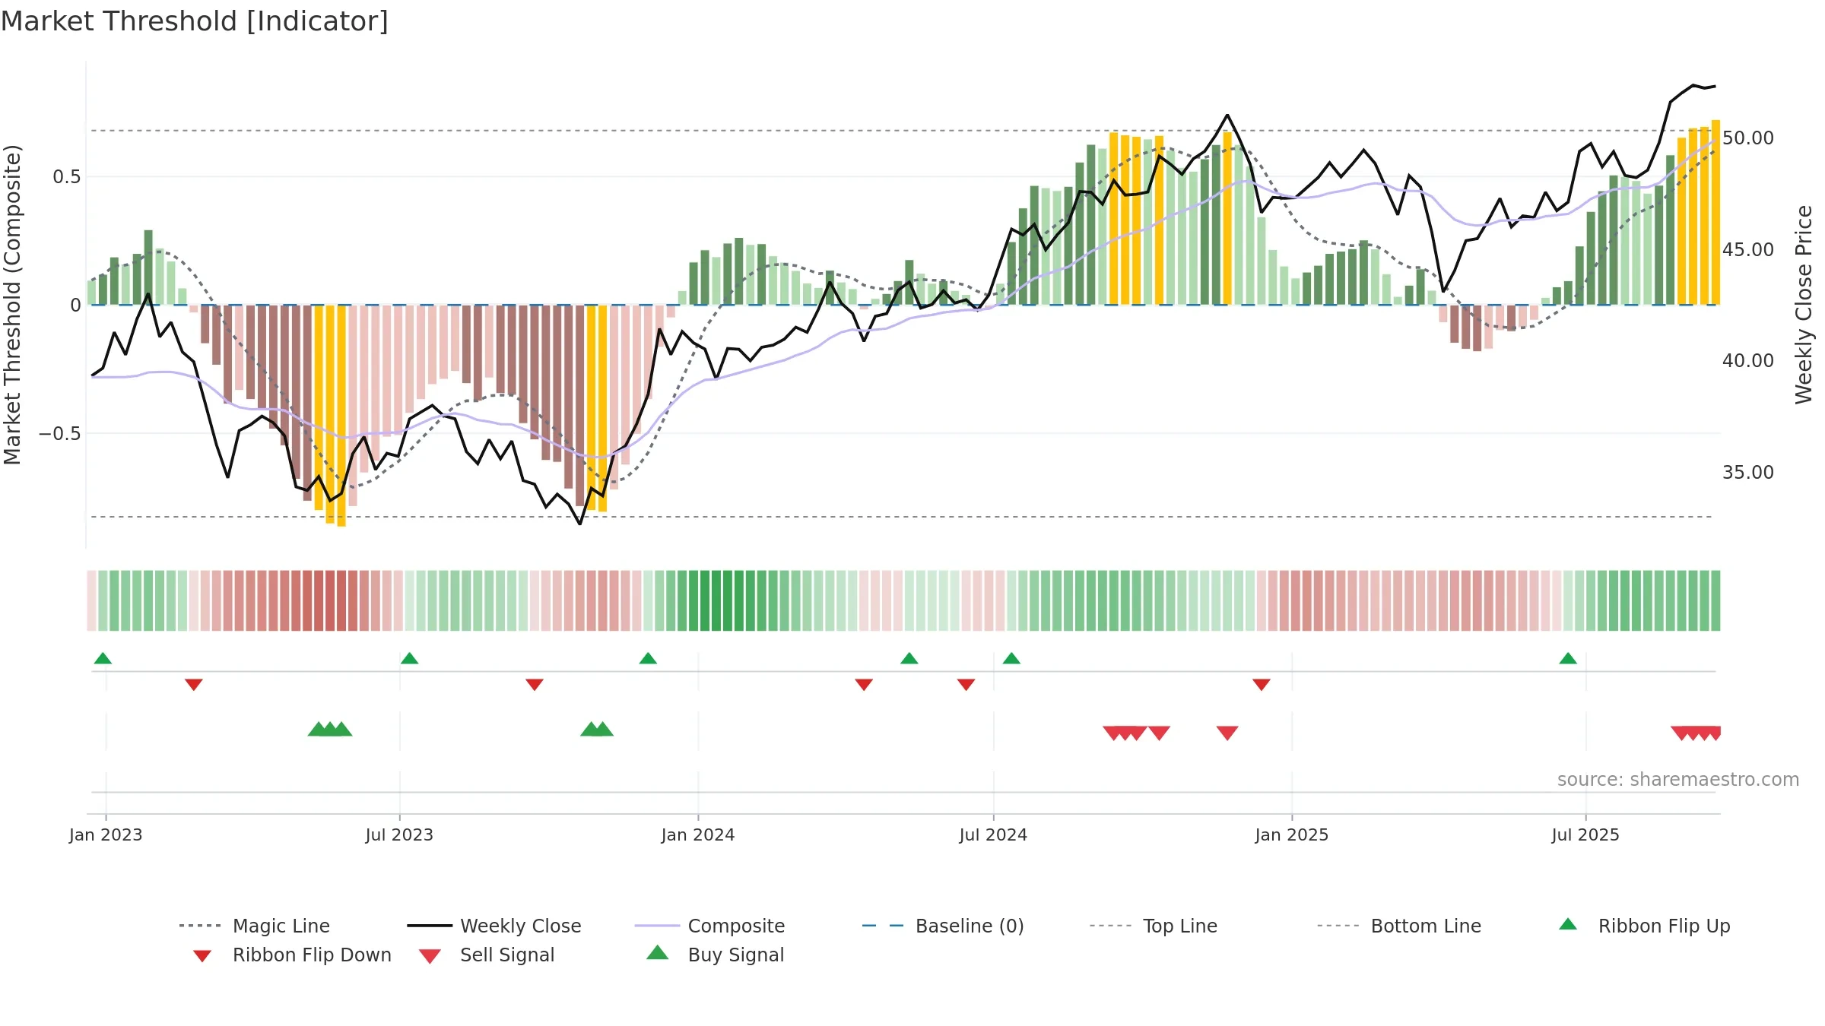Select the Ribbon Flip Up marker in June 2025

(x=1568, y=658)
